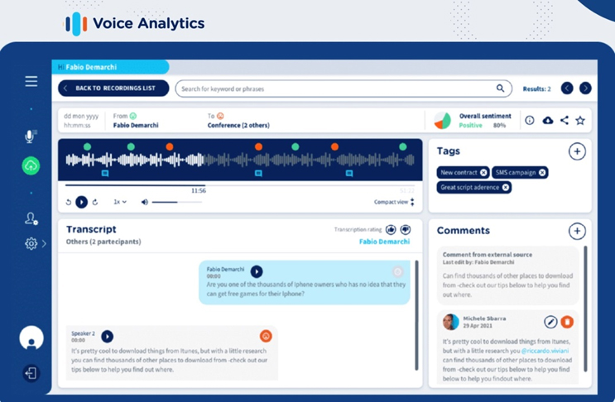This screenshot has height=402, width=615.
Task: Click the search magnifier icon
Action: (500, 89)
